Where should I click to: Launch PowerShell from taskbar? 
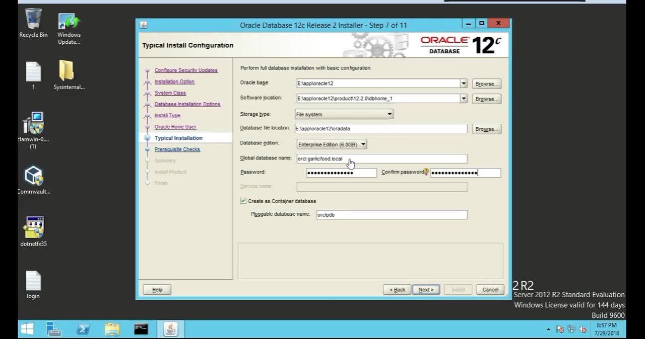pyautogui.click(x=83, y=329)
